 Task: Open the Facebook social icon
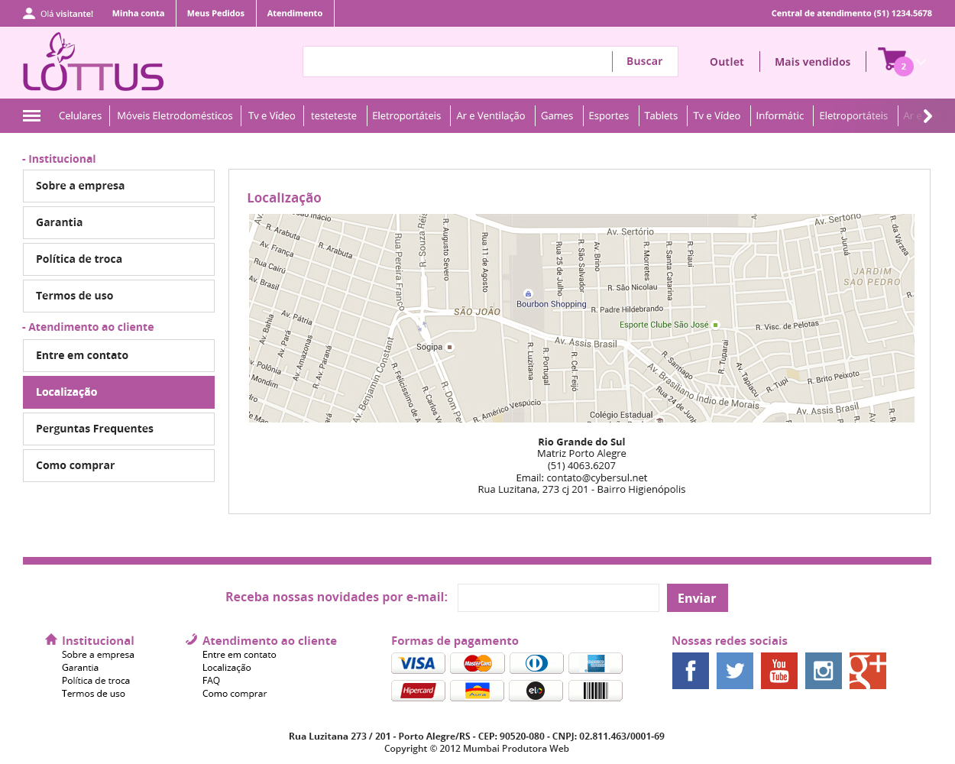pos(690,671)
